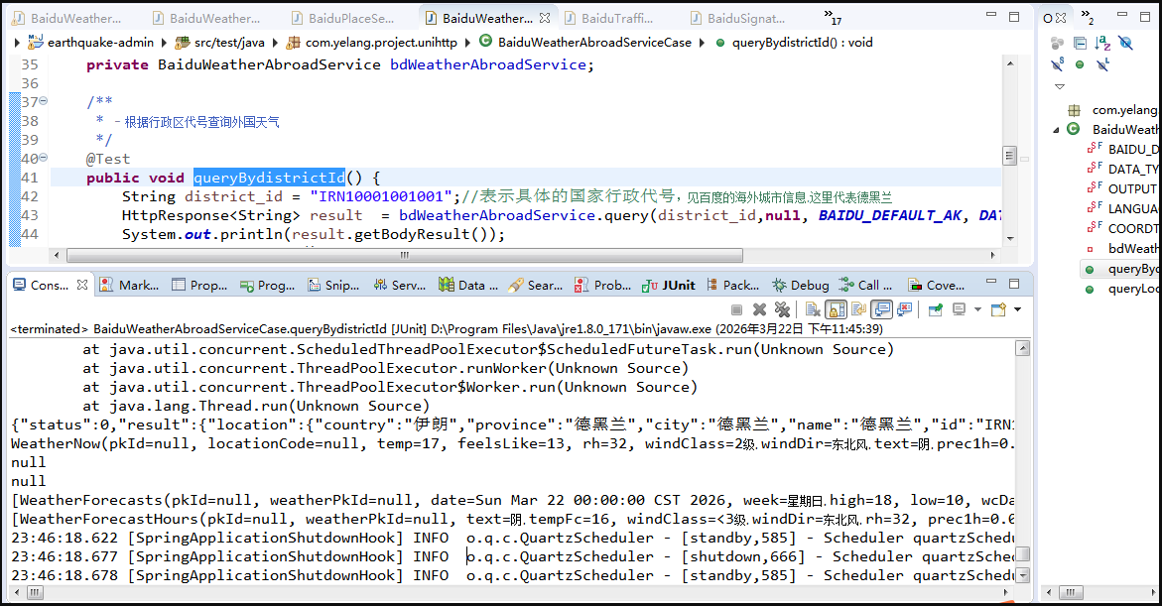Screen dimensions: 1162x606
Task: Switch to the BaiduTraffi... editor tab
Action: [x=609, y=18]
